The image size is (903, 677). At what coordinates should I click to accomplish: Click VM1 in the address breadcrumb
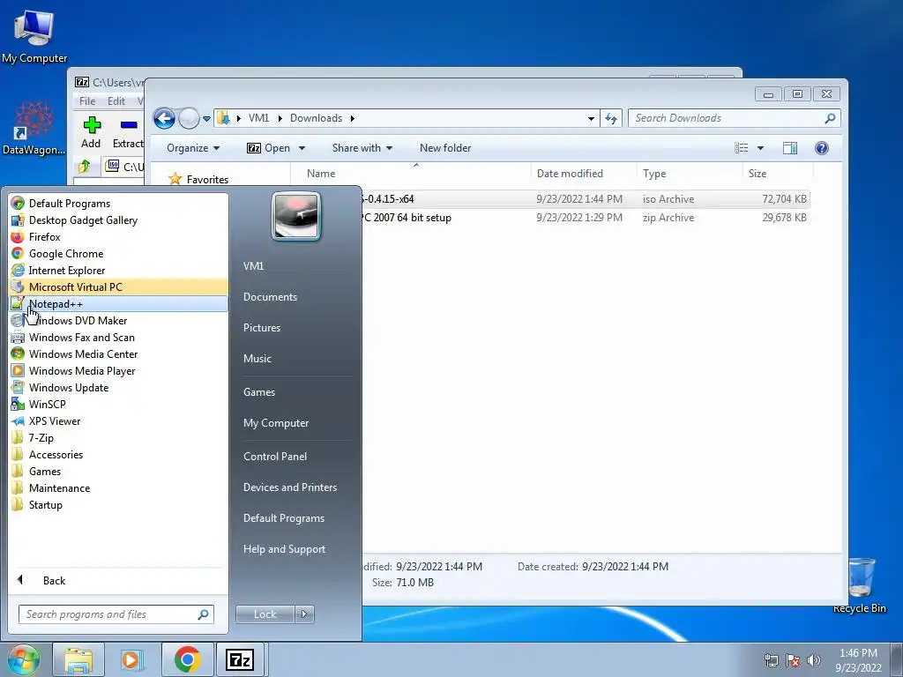258,118
